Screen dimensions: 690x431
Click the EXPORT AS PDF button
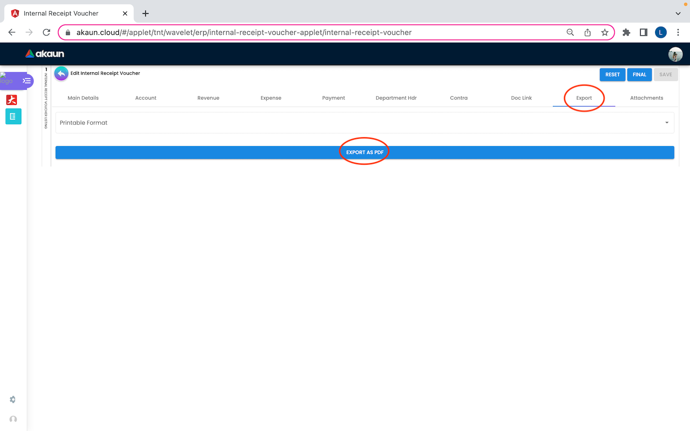[365, 152]
